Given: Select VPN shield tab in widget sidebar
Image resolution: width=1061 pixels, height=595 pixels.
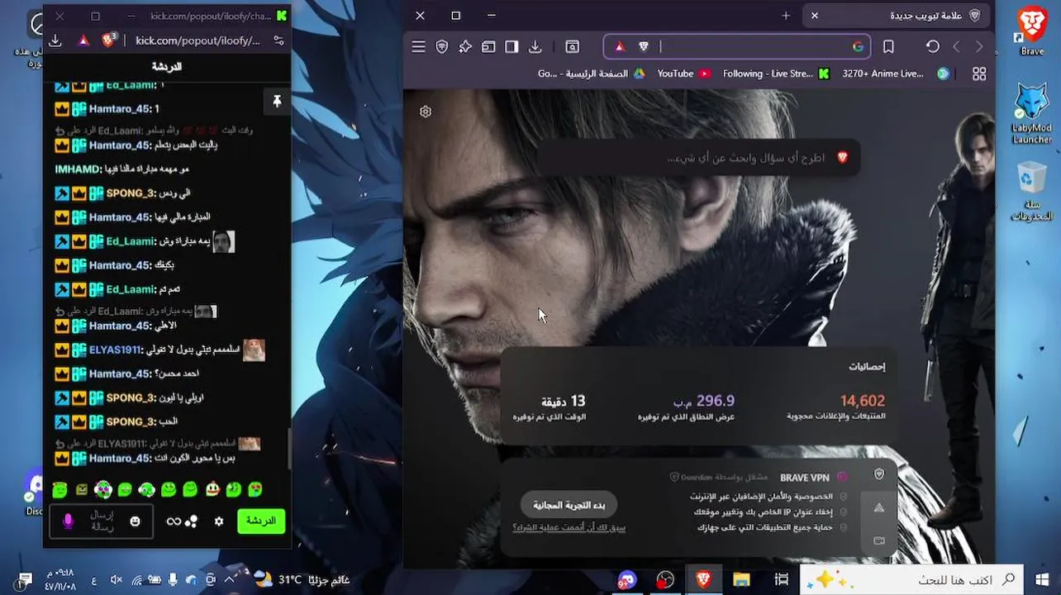Looking at the screenshot, I should point(879,474).
